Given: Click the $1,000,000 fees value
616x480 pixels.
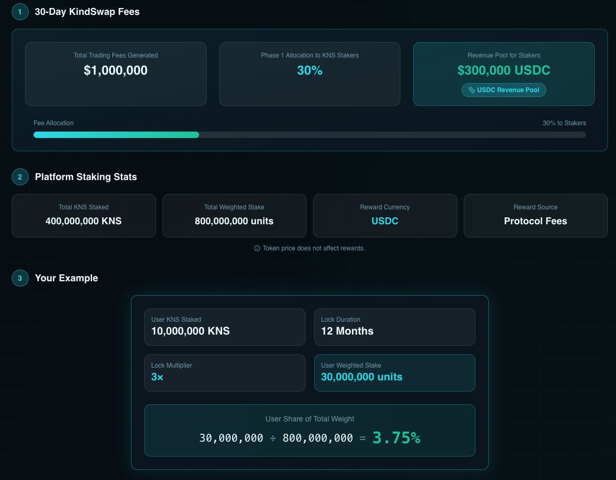Looking at the screenshot, I should coord(116,70).
